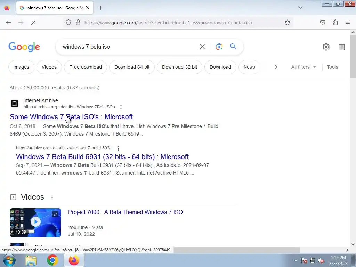The width and height of the screenshot is (356, 267).
Task: Open the Google apps grid
Action: point(342,47)
